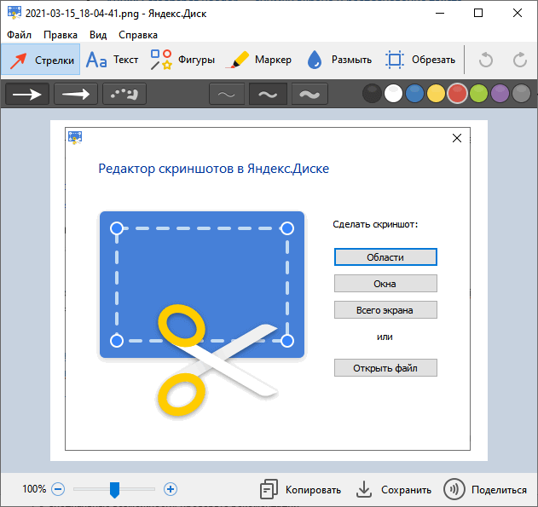
Task: Maximize the Яндекс.Диск window
Action: (478, 13)
